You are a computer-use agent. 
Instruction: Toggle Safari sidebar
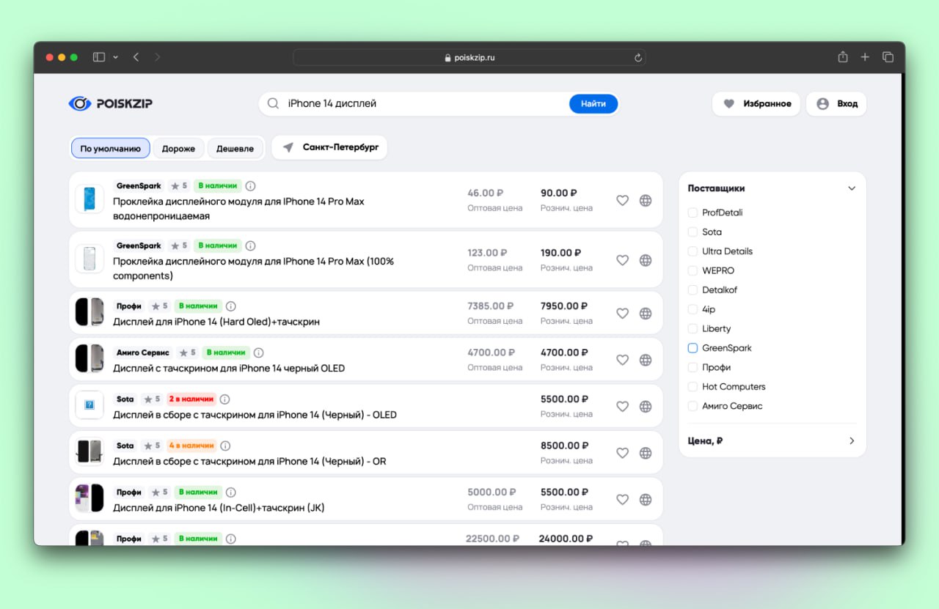[99, 57]
